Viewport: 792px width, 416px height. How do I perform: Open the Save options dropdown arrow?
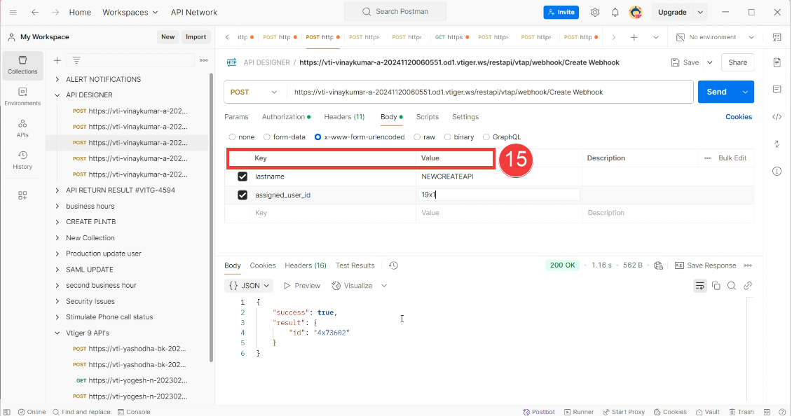pyautogui.click(x=710, y=62)
